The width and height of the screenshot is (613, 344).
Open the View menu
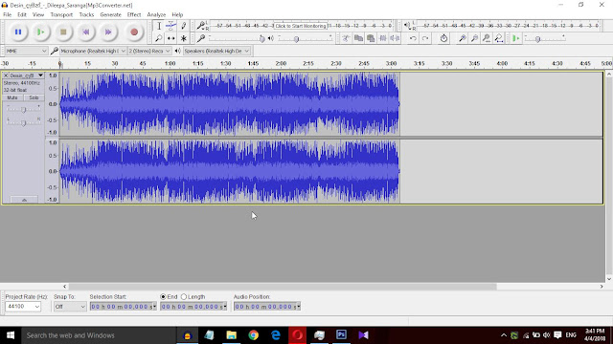pyautogui.click(x=38, y=14)
